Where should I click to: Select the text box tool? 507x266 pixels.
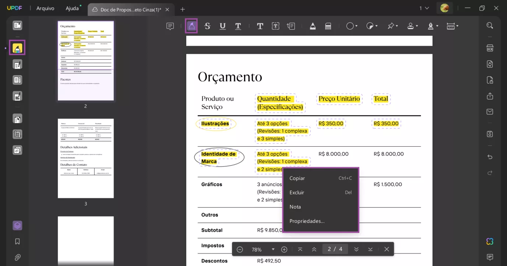(275, 26)
